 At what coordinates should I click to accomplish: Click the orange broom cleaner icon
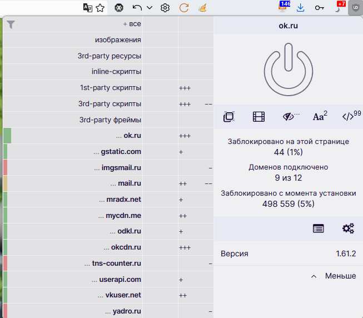tap(202, 8)
